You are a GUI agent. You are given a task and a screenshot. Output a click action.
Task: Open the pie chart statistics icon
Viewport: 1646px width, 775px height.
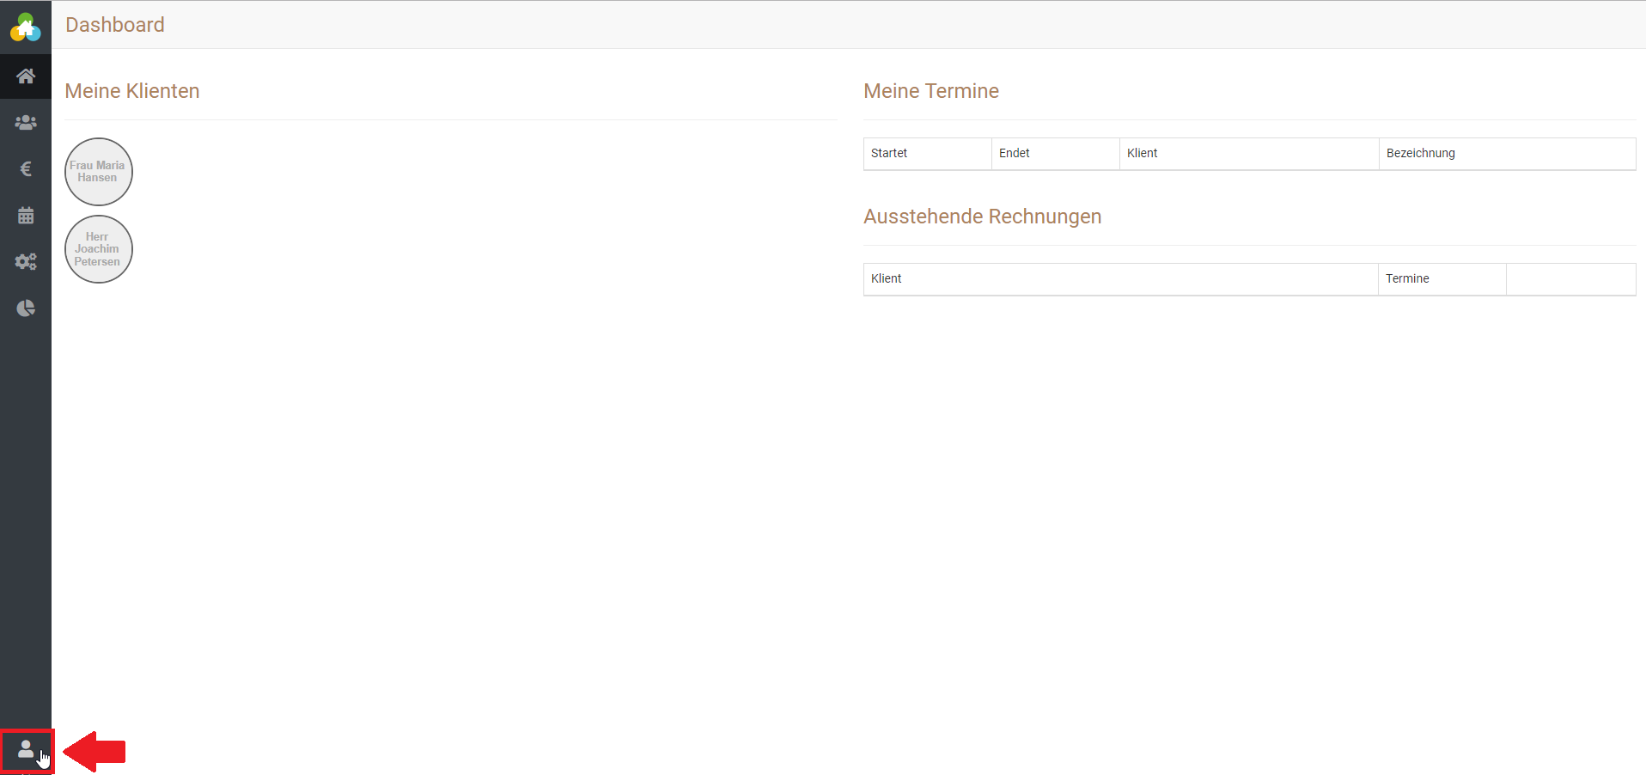[x=26, y=308]
